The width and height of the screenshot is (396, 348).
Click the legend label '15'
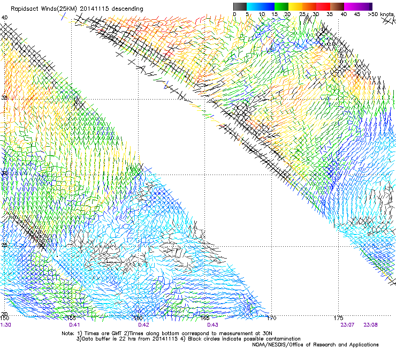click(275, 14)
